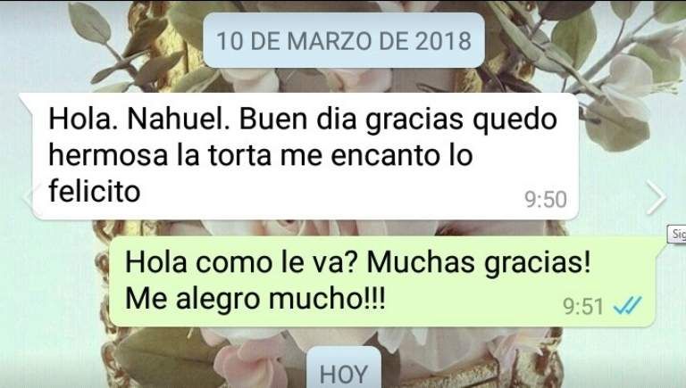Image resolution: width=686 pixels, height=388 pixels.
Task: Click the 'Me alegro mucho!!!' line
Action: click(255, 299)
